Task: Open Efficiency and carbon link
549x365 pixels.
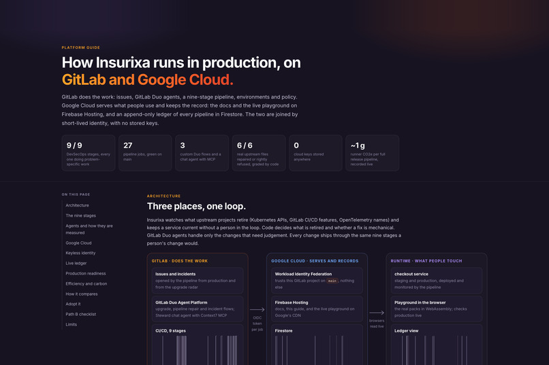Action: [86, 283]
